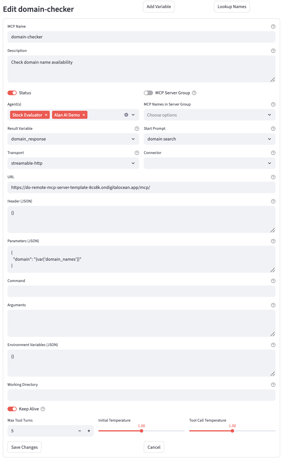Click the help icon next to MCP Name

pyautogui.click(x=273, y=27)
